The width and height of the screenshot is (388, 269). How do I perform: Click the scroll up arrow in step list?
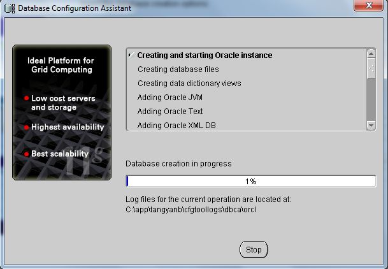tap(371, 53)
